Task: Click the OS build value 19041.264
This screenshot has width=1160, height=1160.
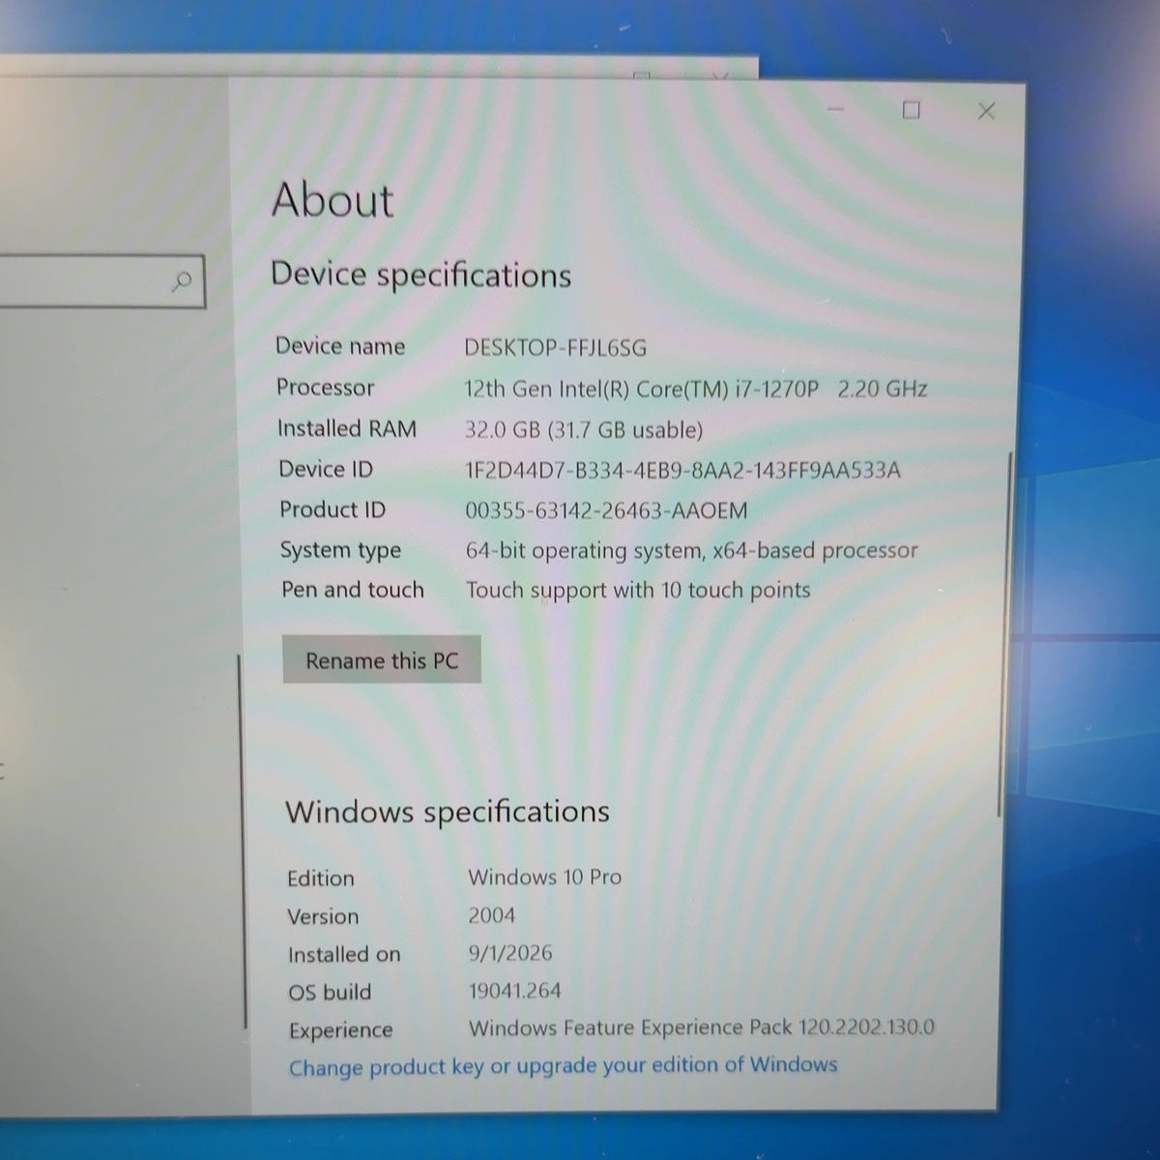Action: point(515,991)
